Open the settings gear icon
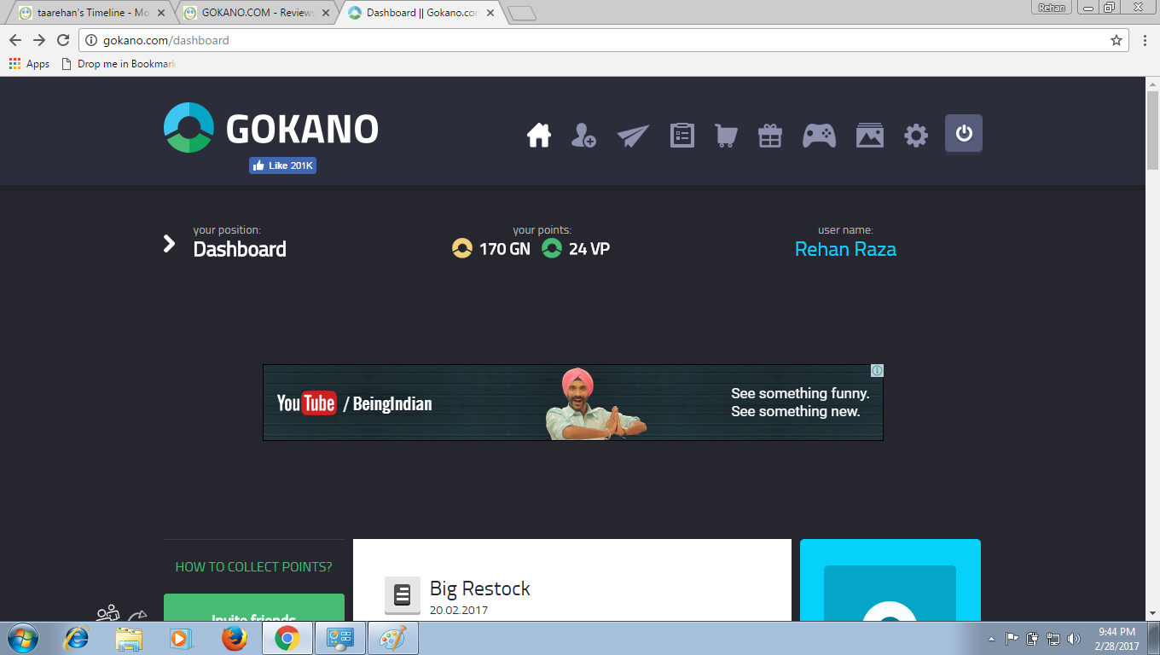The width and height of the screenshot is (1160, 655). 916,135
